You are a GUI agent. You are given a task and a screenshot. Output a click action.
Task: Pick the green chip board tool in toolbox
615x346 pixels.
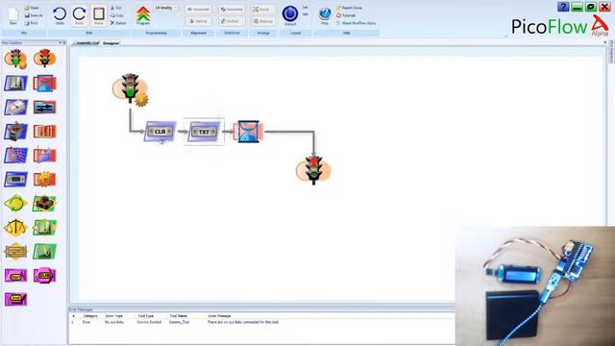pyautogui.click(x=45, y=204)
